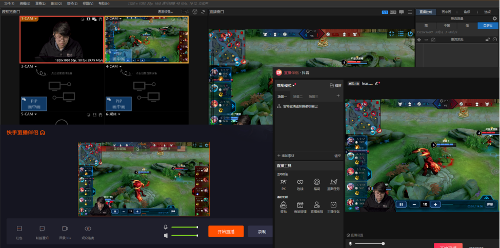Open 粉丝通知 fan notification in Kuaishou
This screenshot has width=500, height=248.
coord(42,232)
